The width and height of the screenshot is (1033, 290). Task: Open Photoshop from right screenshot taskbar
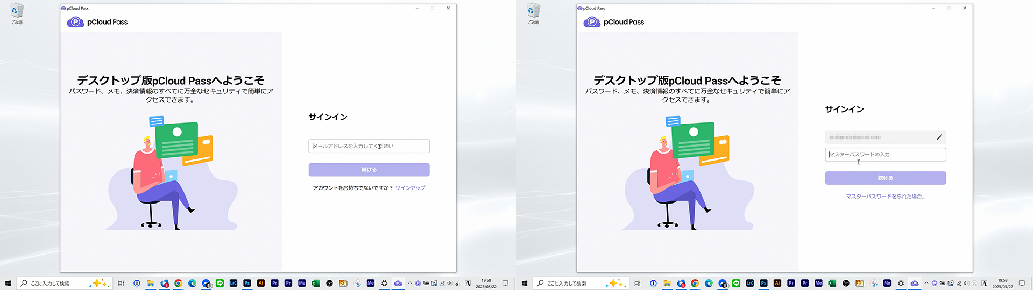[x=763, y=283]
